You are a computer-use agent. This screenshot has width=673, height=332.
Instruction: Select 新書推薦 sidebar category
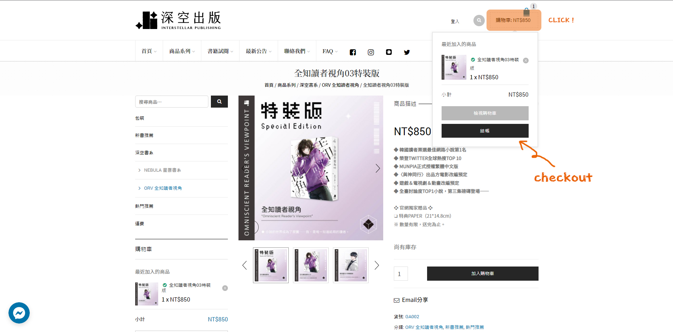click(x=144, y=136)
